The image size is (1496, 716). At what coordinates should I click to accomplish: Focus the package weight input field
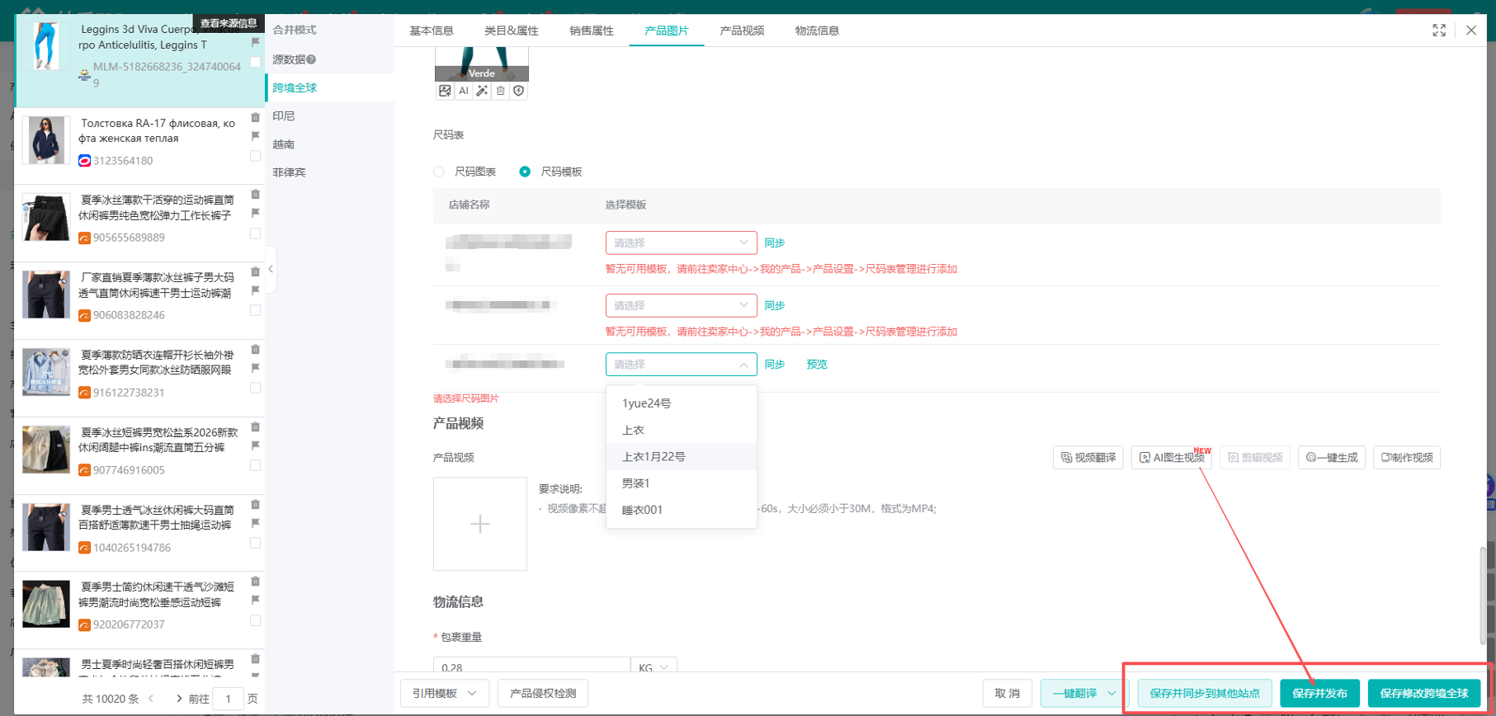point(531,667)
